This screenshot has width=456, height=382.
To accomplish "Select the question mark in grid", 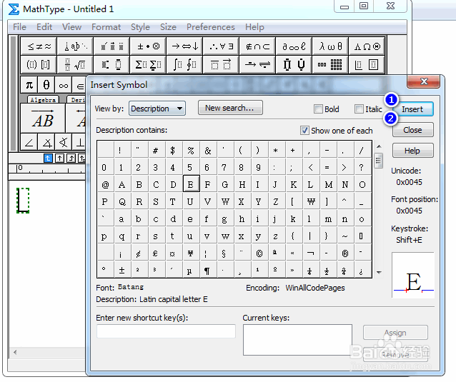I will coord(362,167).
